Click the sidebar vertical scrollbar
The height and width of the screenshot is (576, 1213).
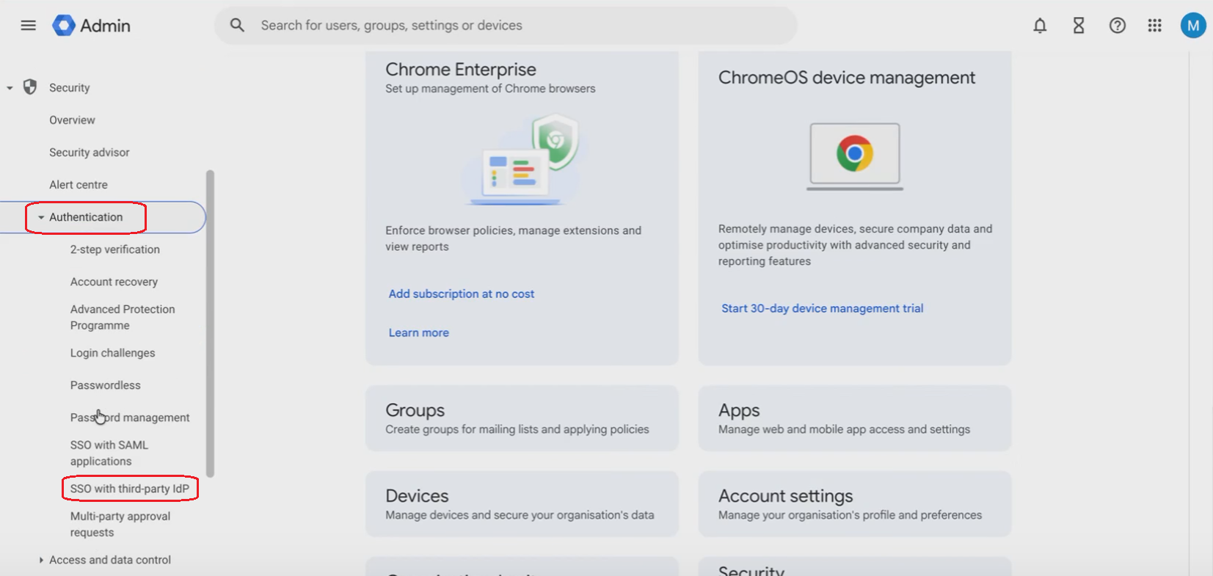click(x=210, y=323)
